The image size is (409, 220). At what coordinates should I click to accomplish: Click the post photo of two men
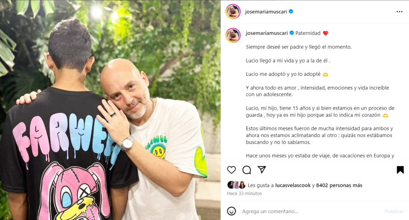tap(110, 110)
